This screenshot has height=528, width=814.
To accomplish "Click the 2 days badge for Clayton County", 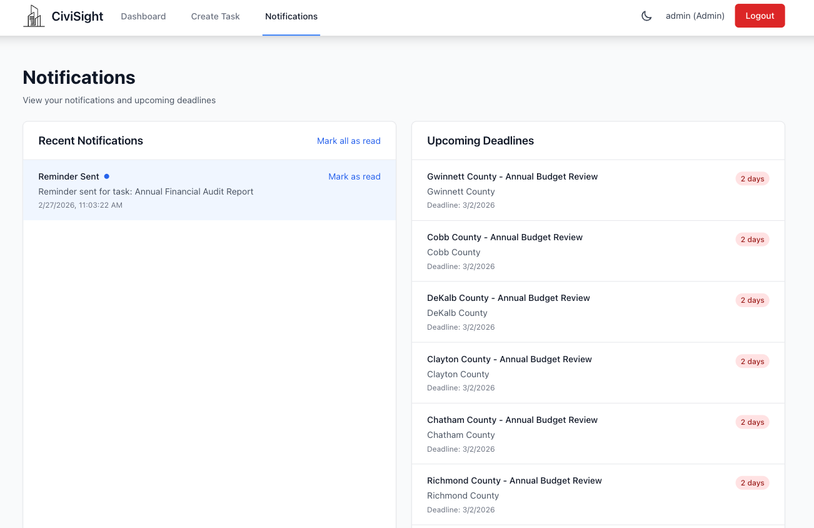I will point(751,361).
